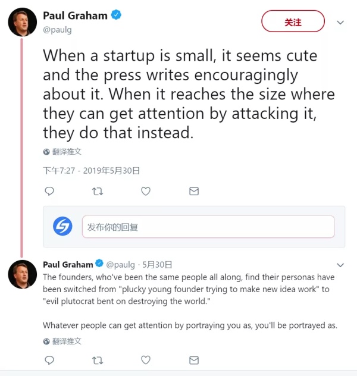Retweet the second tweet about founders
The height and width of the screenshot is (376, 357).
tap(98, 360)
